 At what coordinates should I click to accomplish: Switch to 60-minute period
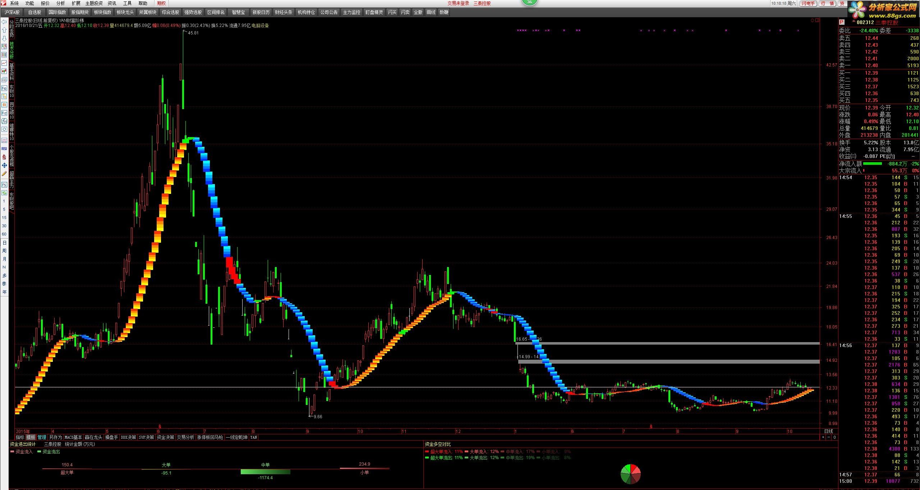tap(4, 234)
